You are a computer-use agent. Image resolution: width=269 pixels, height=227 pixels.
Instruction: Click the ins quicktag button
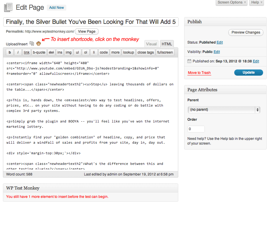(x=60, y=52)
